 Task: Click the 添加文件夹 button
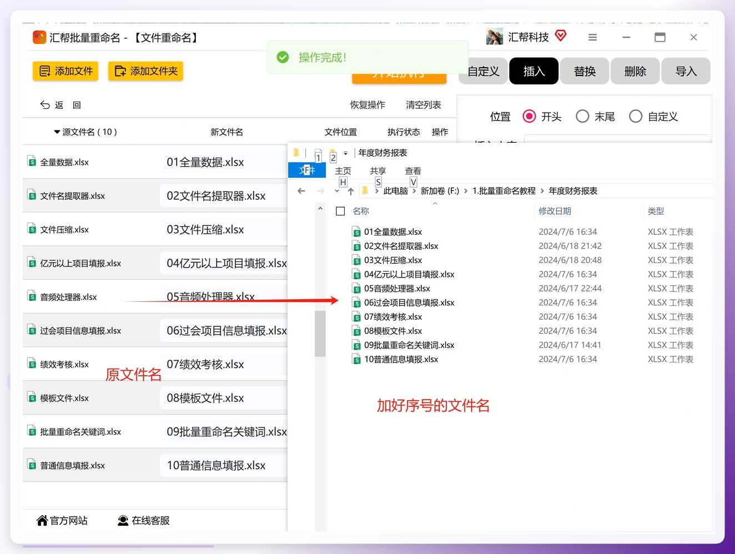pos(145,71)
